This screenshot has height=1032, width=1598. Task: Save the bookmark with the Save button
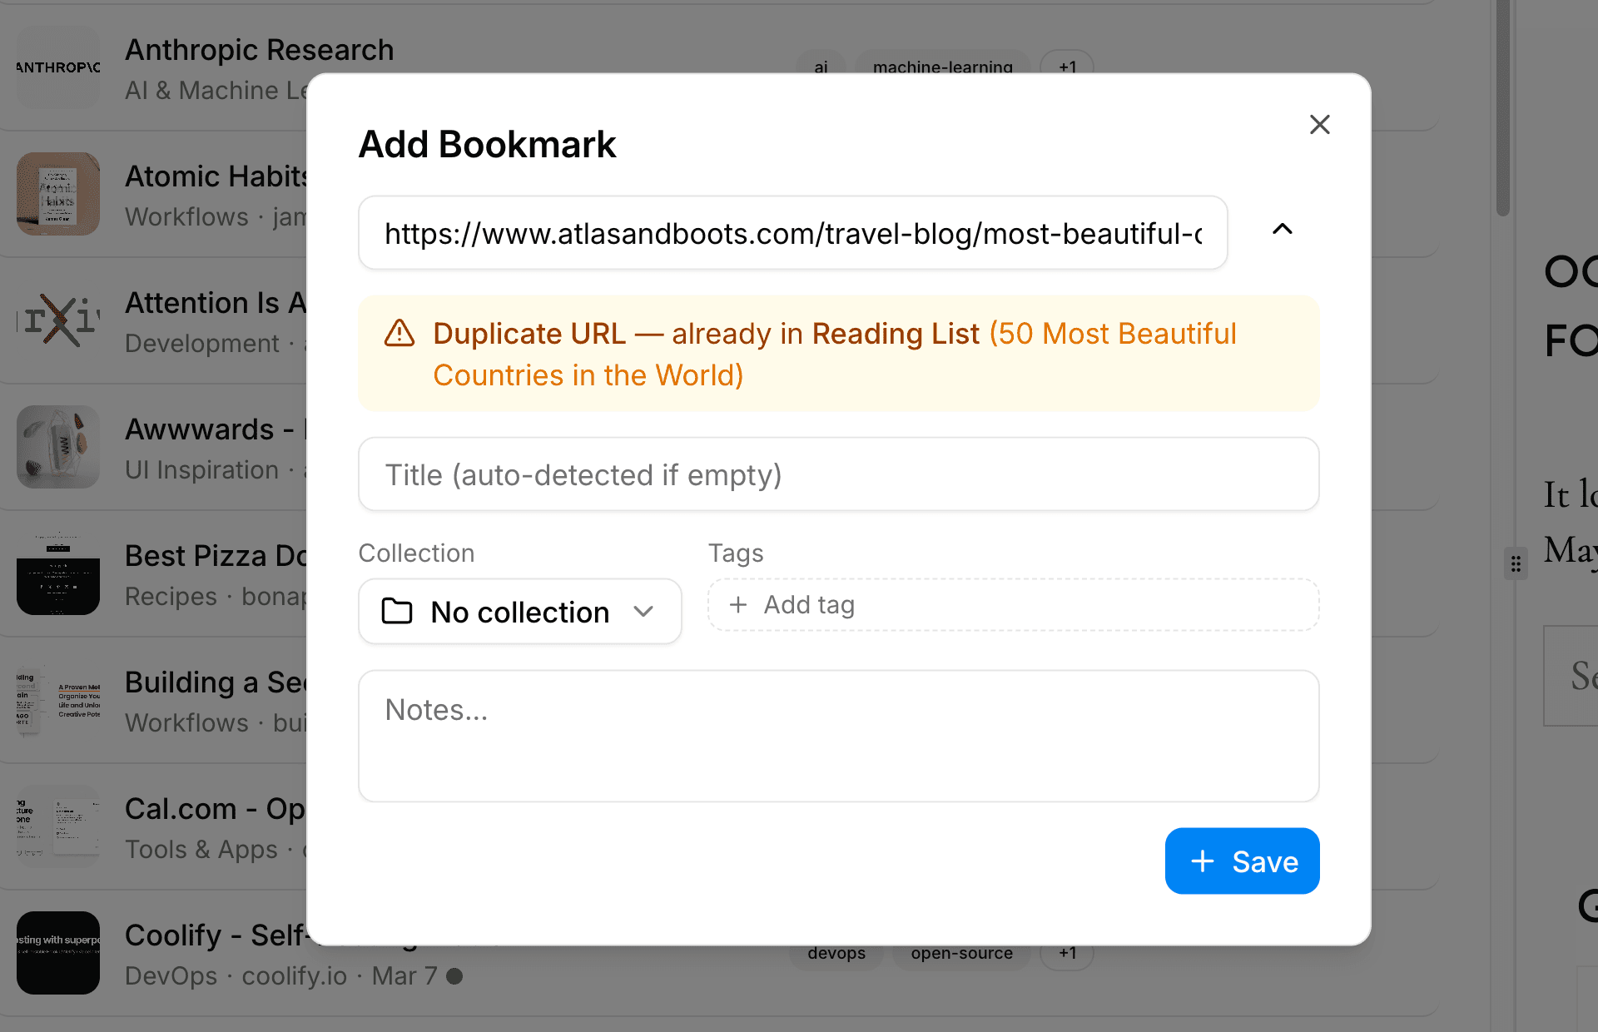click(x=1243, y=861)
